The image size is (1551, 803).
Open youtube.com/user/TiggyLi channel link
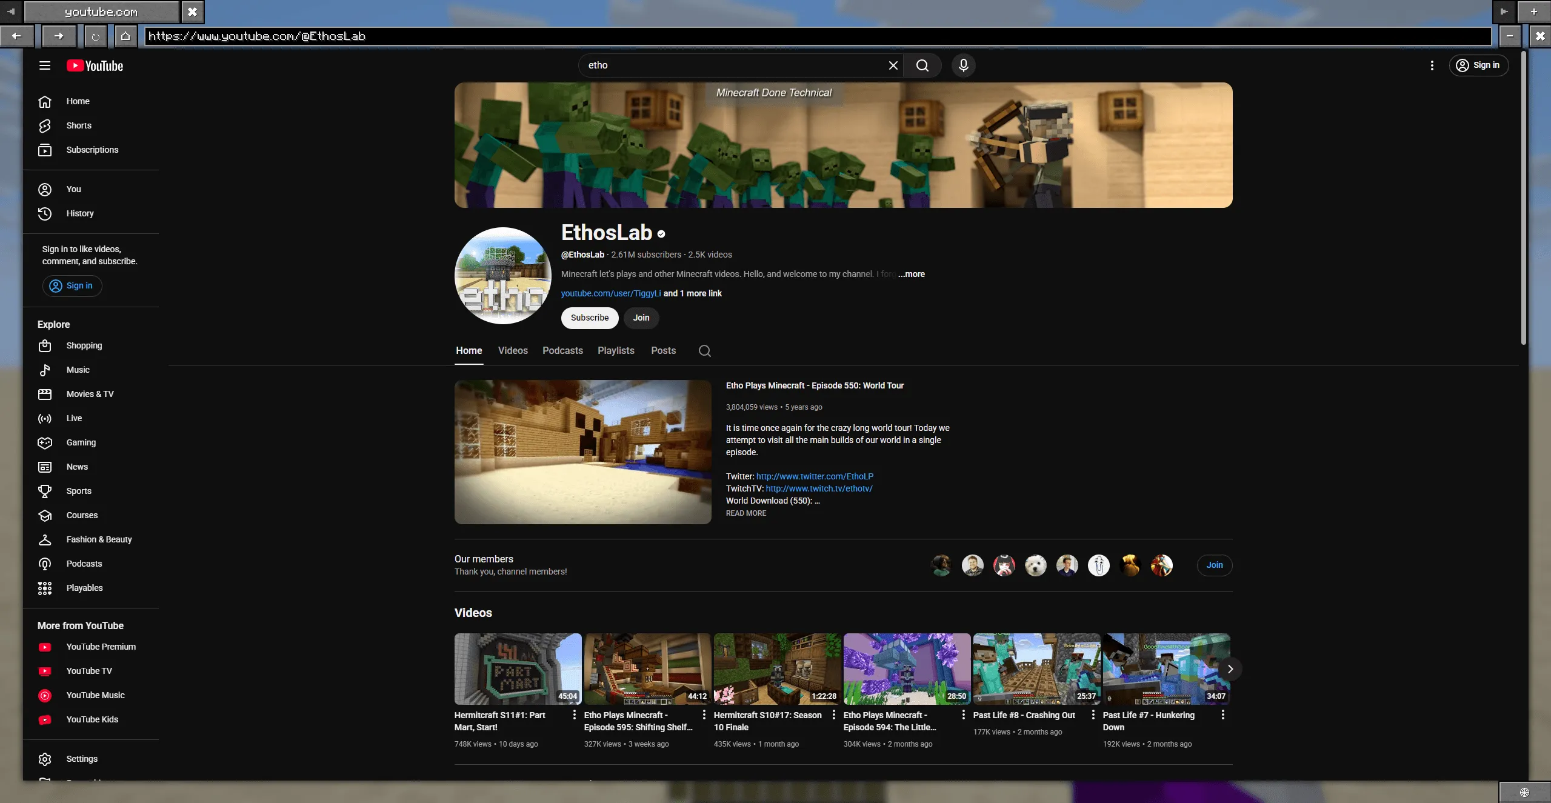pyautogui.click(x=610, y=293)
